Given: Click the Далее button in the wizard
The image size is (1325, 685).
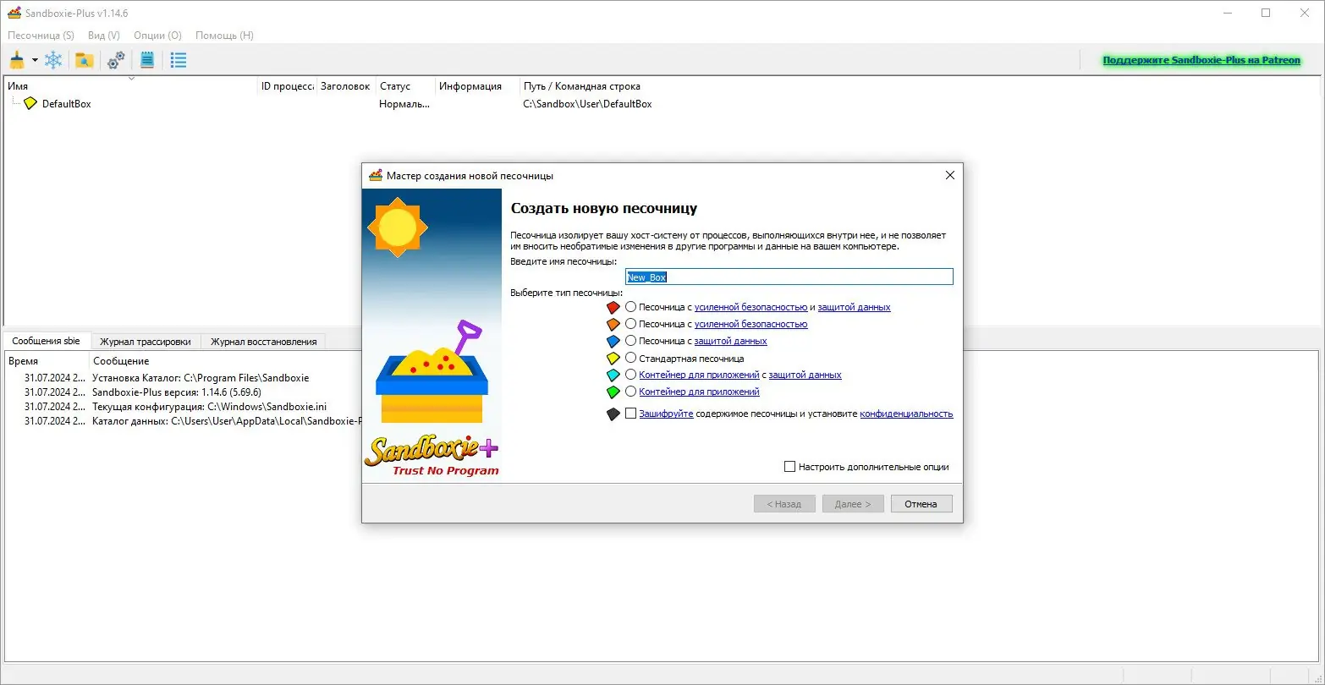Looking at the screenshot, I should pos(853,504).
